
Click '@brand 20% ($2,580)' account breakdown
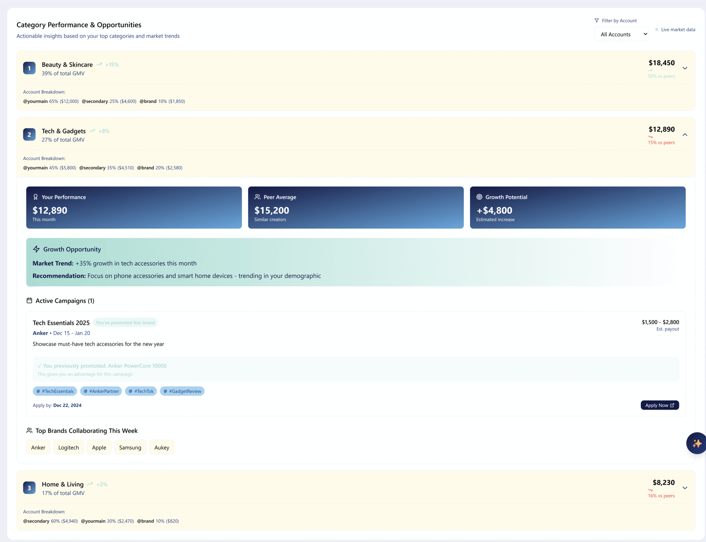pos(160,168)
